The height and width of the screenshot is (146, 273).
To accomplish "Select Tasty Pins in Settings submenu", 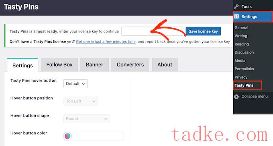I will (x=244, y=86).
